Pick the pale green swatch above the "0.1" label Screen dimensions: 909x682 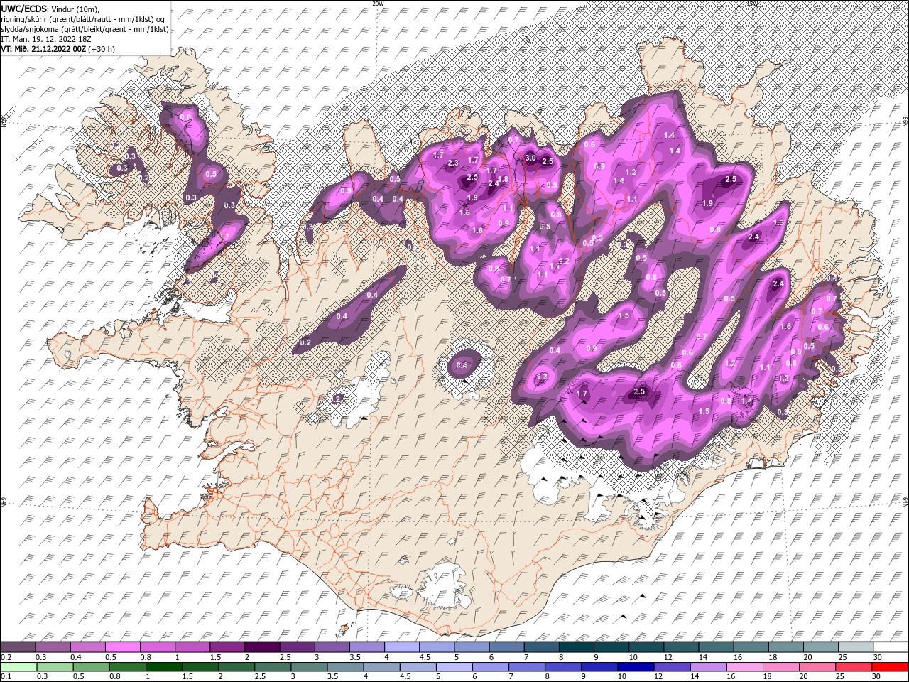tap(18, 667)
